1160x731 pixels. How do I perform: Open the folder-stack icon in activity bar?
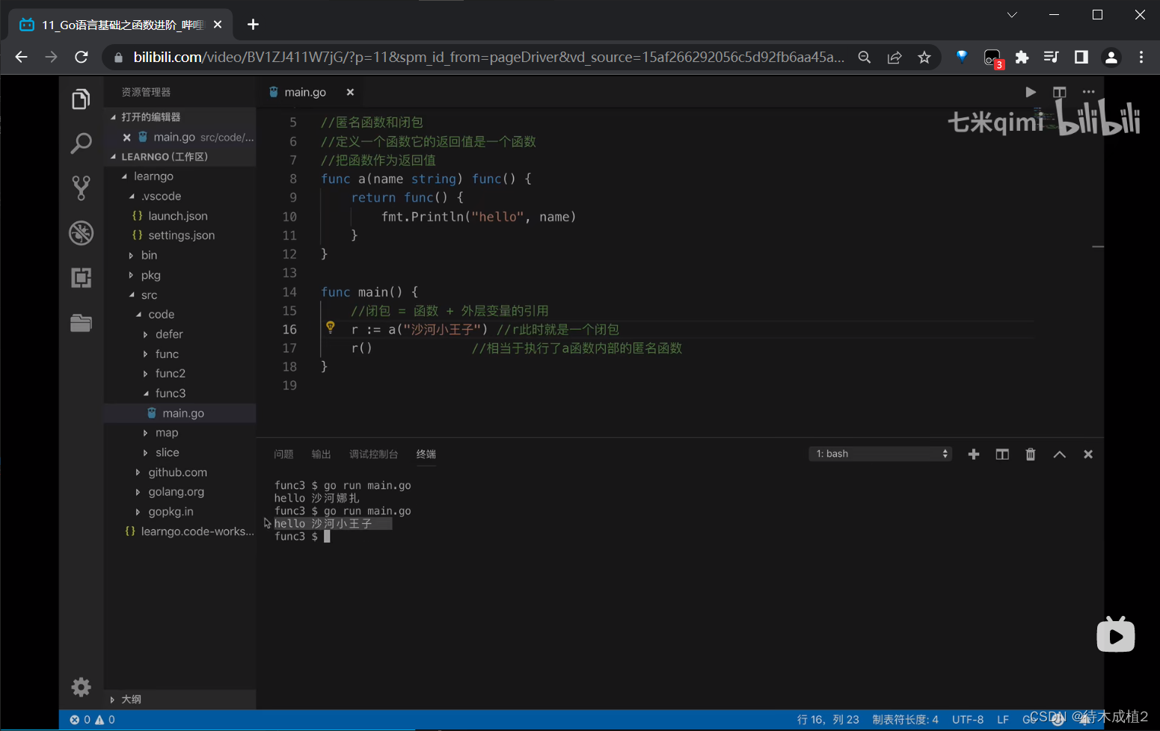tap(81, 323)
